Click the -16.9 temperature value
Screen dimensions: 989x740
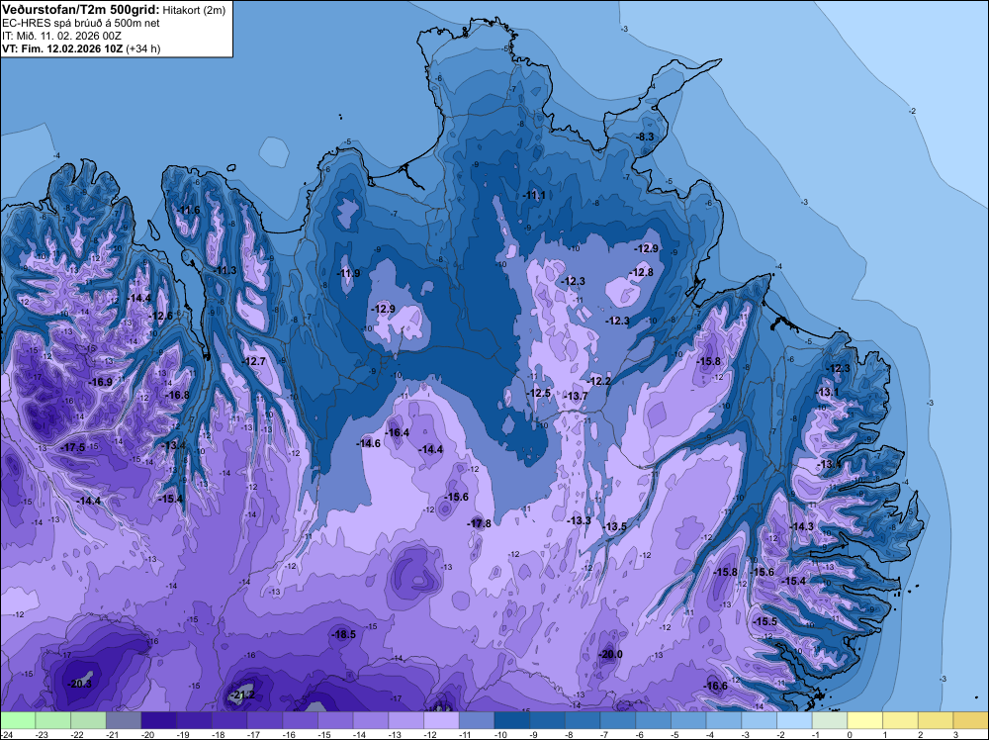101,382
